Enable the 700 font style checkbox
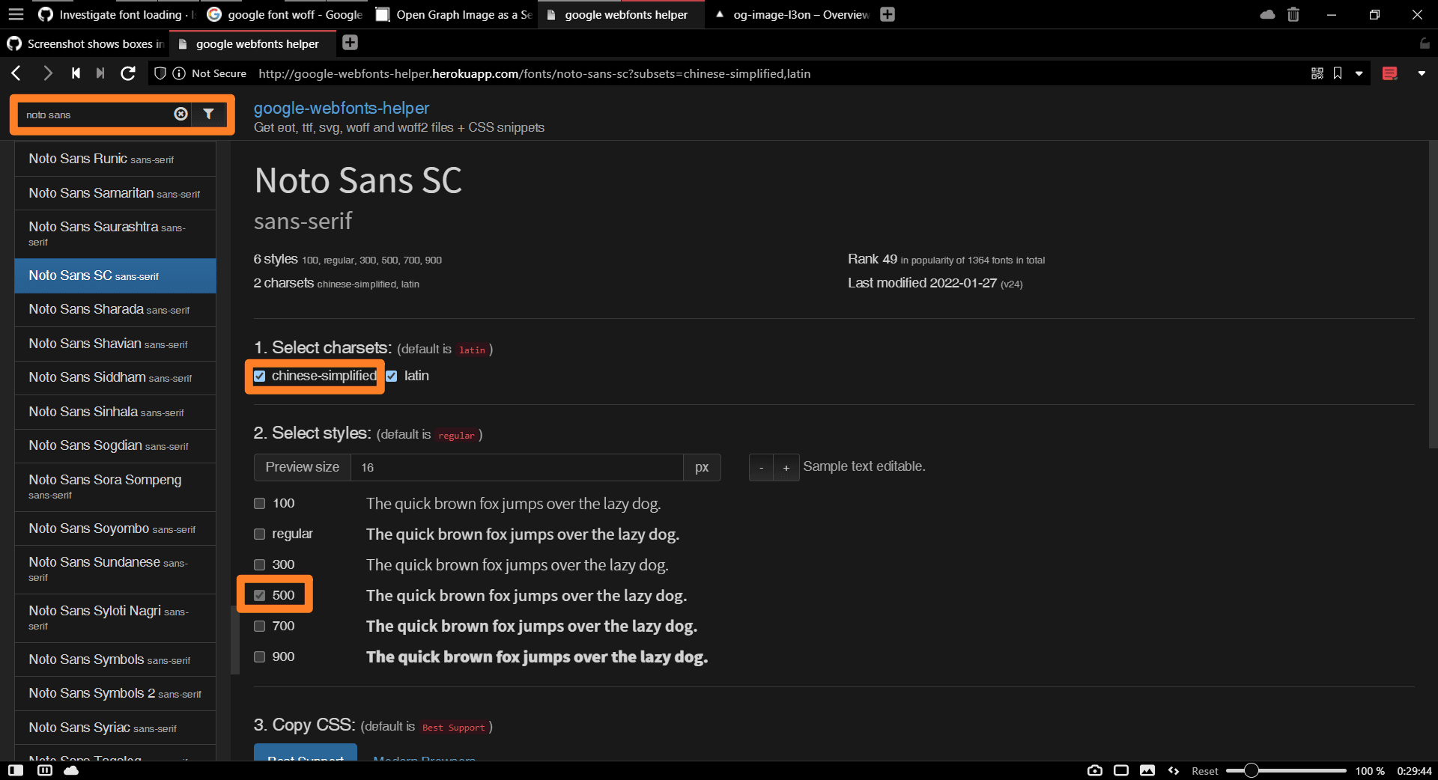Image resolution: width=1438 pixels, height=780 pixels. click(x=260, y=626)
